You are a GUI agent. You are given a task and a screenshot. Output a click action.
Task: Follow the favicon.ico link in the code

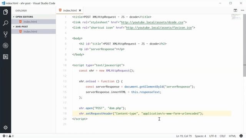[159, 28]
